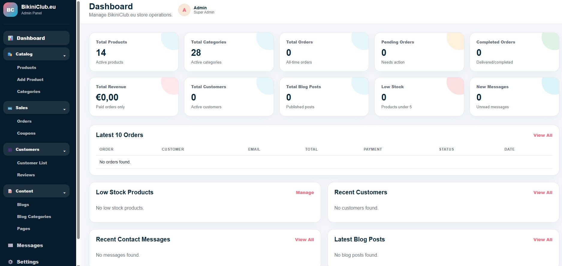Screen dimensions: 562x266
Task: Click the Total Products card
Action: pyautogui.click(x=134, y=52)
